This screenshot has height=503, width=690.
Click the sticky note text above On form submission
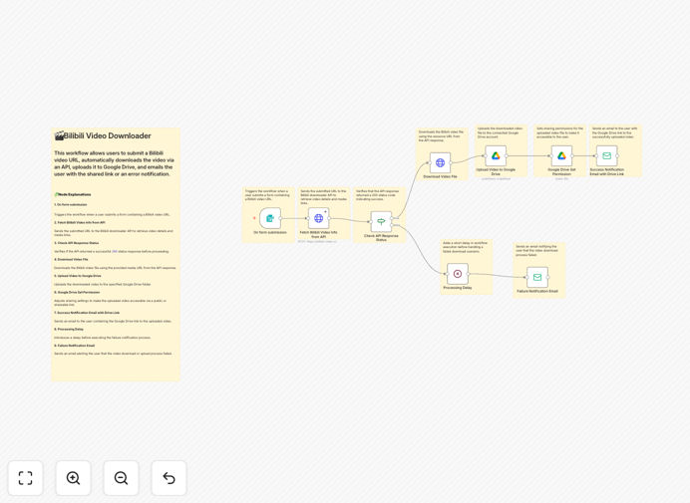(x=267, y=195)
